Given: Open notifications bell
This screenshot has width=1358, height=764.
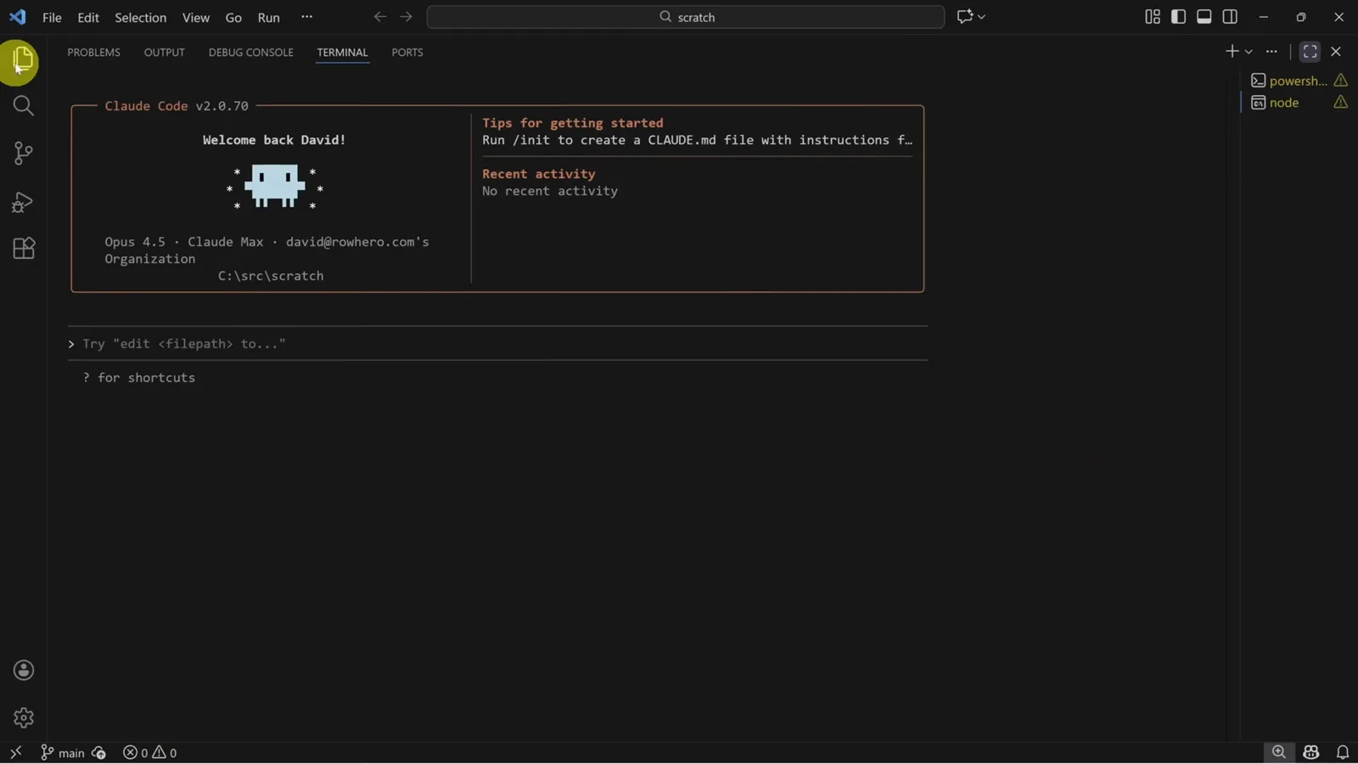Looking at the screenshot, I should tap(1343, 753).
